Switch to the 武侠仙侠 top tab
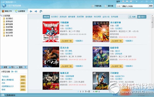 click(63, 17)
